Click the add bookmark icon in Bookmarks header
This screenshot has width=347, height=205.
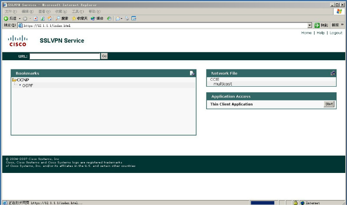point(192,73)
